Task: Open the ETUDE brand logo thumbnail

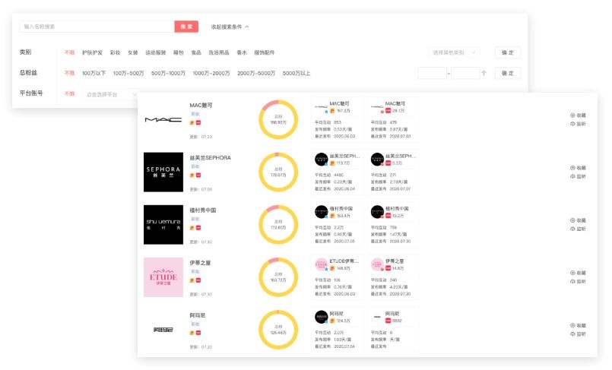Action: 163,277
